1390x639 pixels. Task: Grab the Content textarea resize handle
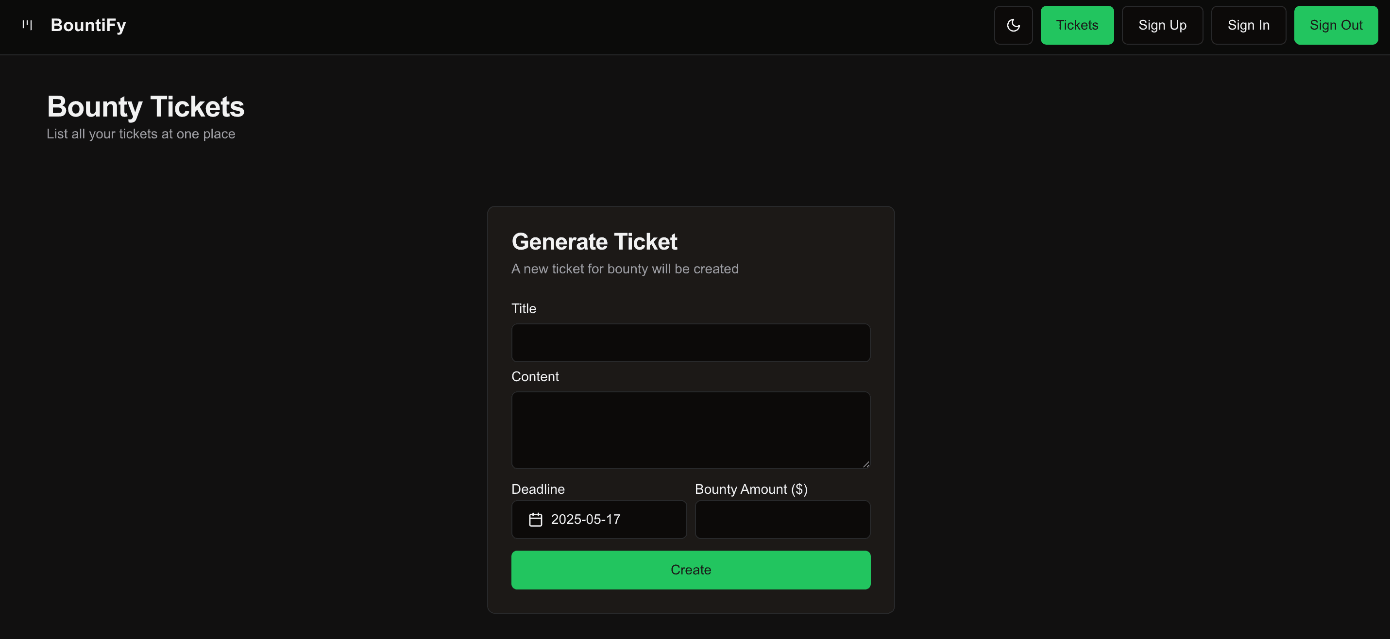coord(865,464)
